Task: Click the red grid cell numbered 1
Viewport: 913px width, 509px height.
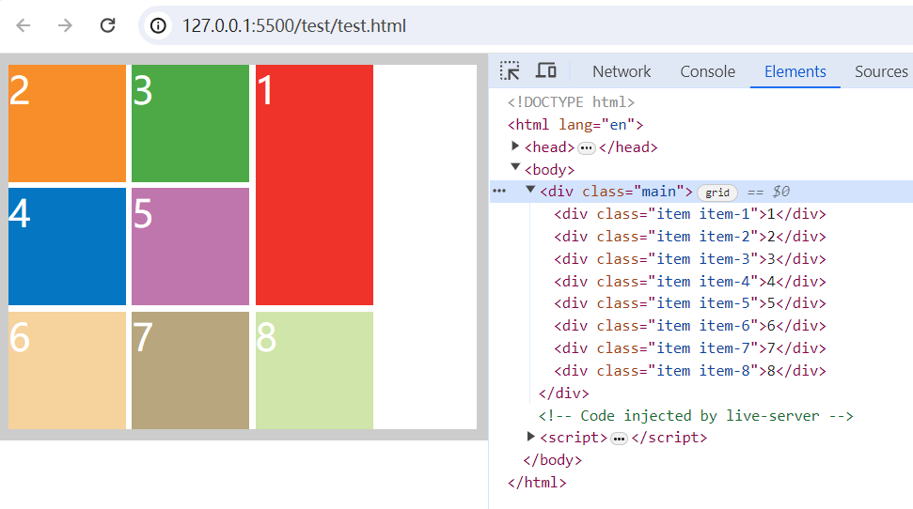Action: click(314, 185)
